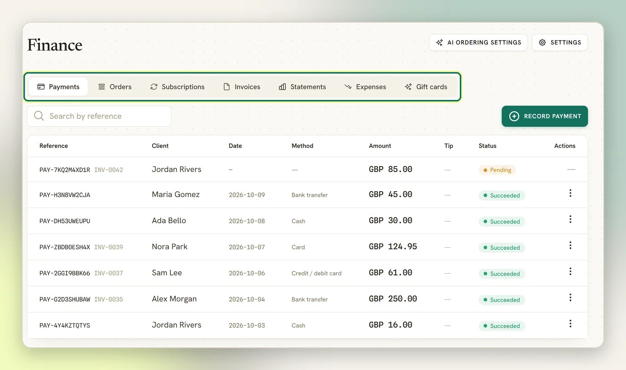Open actions menu for Nora Park payment

point(570,245)
